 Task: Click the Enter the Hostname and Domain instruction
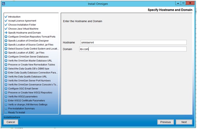coord(83,21)
